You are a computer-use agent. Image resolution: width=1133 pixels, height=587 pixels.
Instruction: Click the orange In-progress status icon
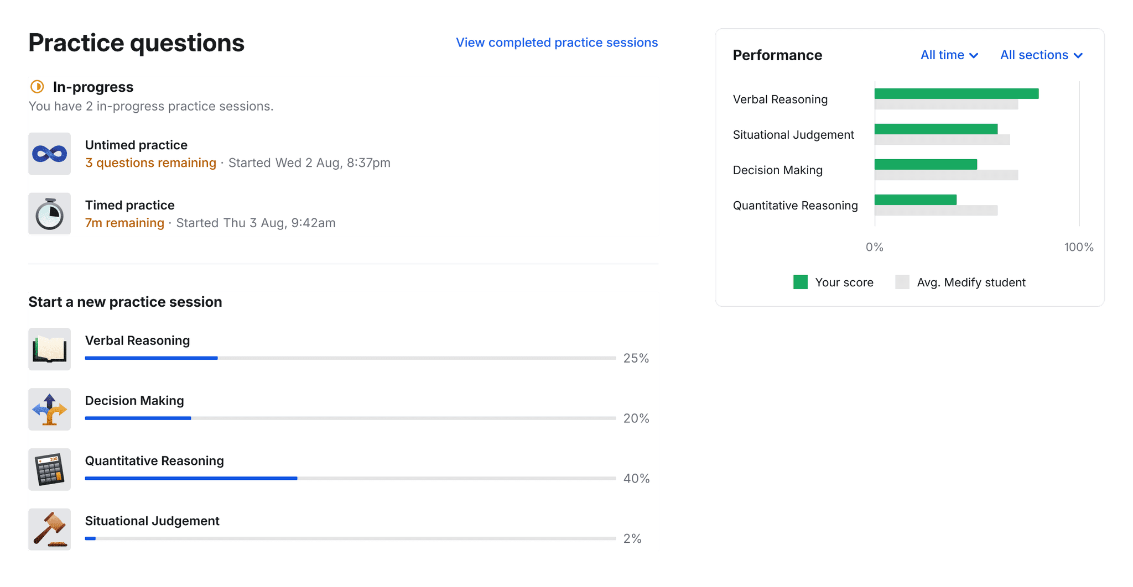tap(37, 87)
